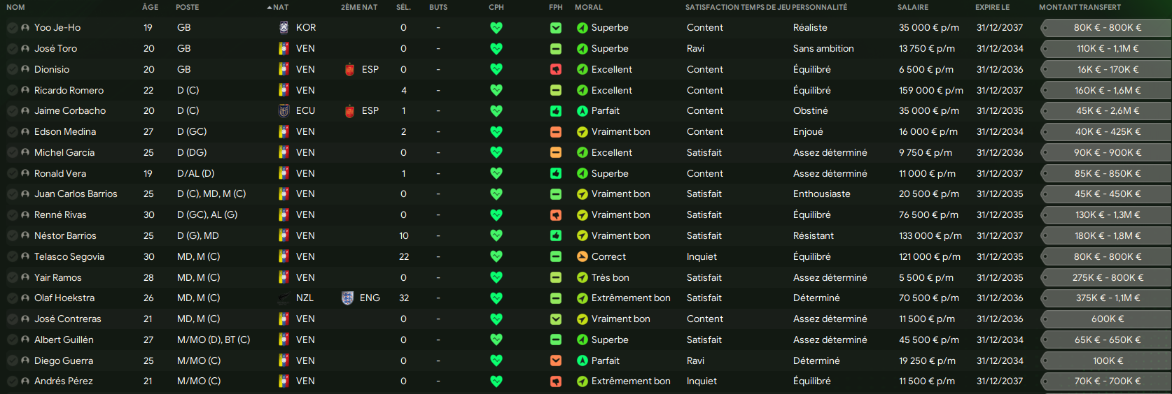Open Juan Carlos Barrios's player profile

(76, 194)
